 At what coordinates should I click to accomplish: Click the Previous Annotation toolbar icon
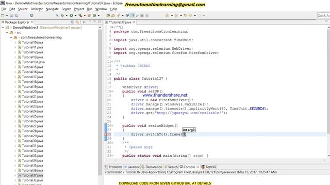(176, 15)
